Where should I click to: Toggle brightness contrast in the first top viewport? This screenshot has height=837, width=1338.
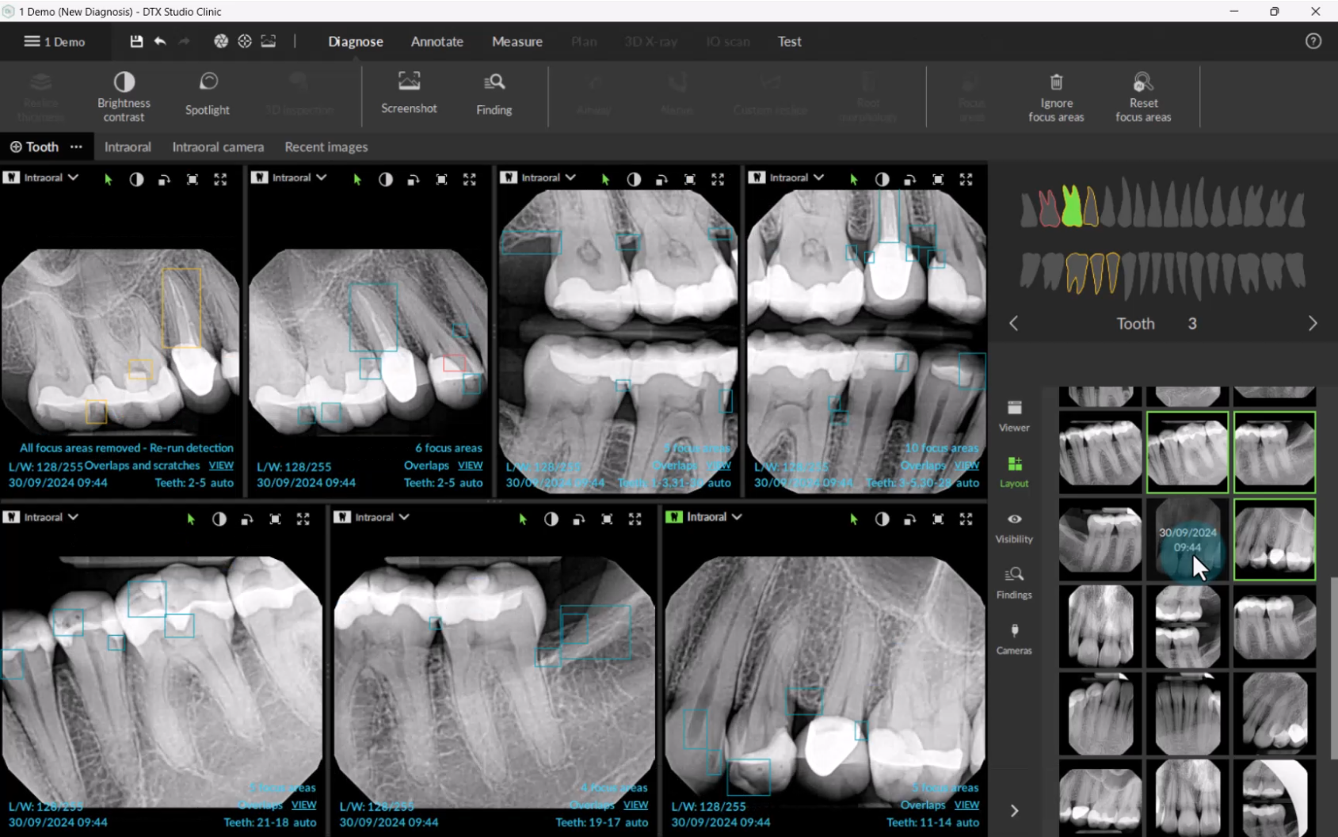[136, 180]
